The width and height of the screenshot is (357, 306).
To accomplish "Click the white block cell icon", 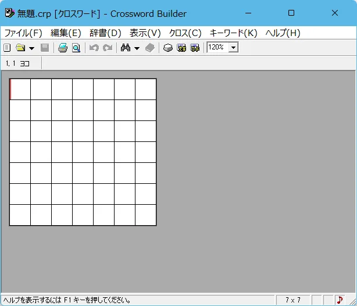I will 168,48.
